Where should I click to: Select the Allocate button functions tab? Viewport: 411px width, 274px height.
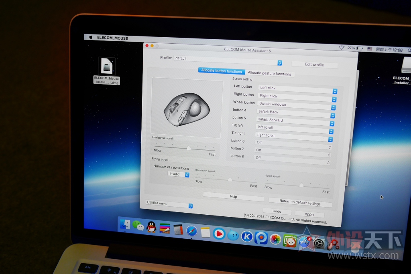pos(222,71)
